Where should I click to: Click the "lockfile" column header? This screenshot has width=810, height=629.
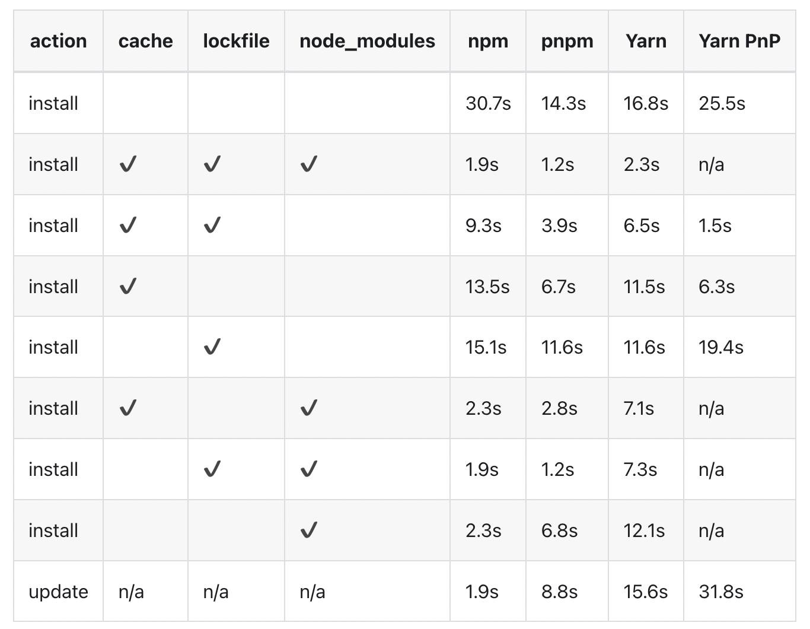click(236, 41)
